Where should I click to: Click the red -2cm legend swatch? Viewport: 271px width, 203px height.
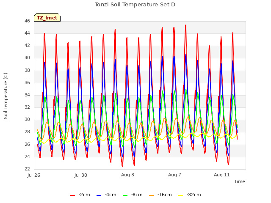[x=72, y=195]
